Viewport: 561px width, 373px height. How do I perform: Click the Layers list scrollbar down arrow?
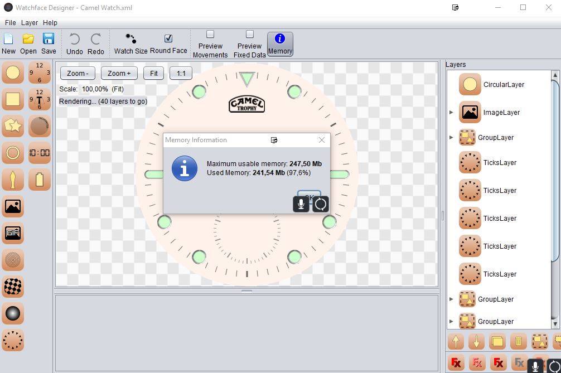[x=555, y=324]
